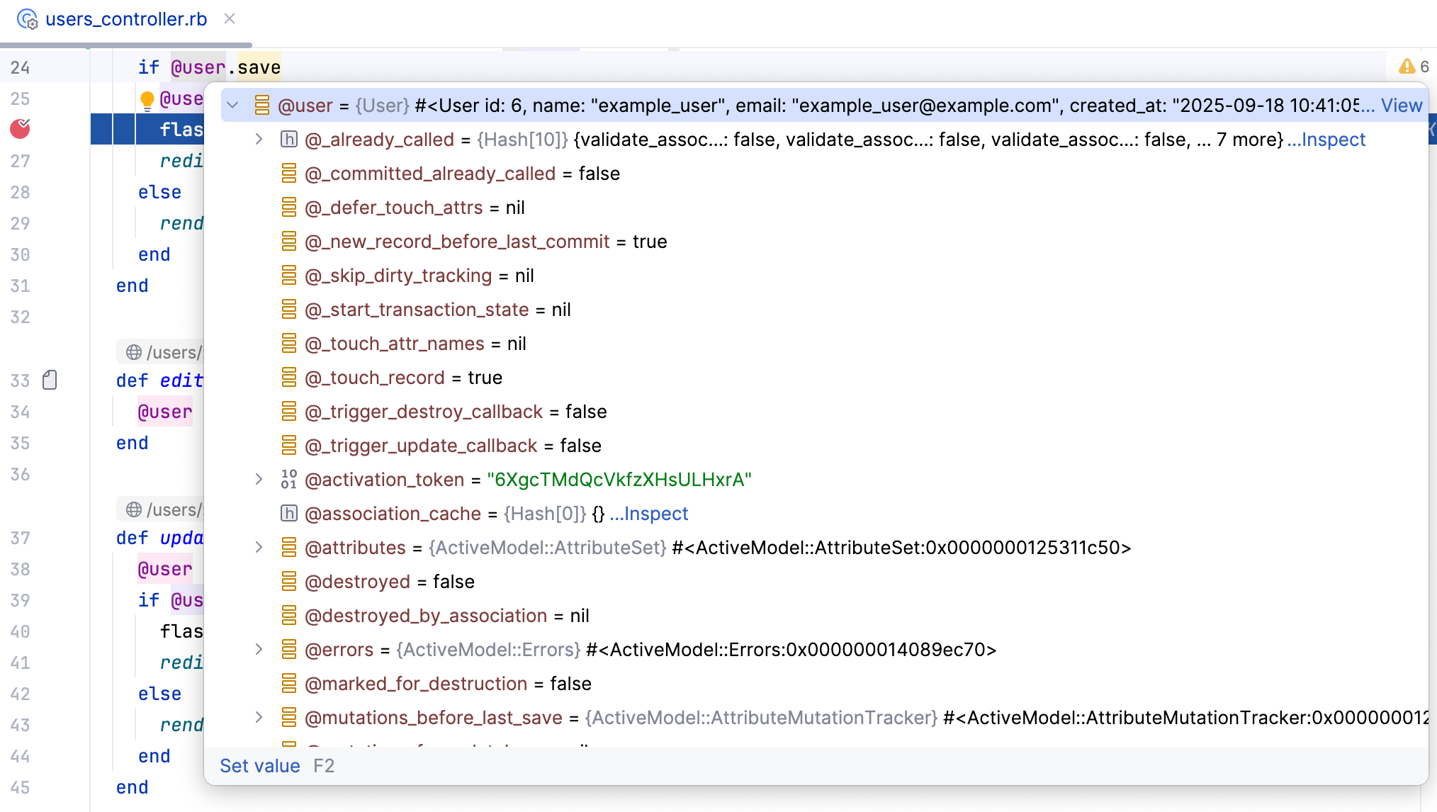This screenshot has height=812, width=1437.
Task: Expand the @errors ActiveModel::Errors node
Action: coord(259,650)
